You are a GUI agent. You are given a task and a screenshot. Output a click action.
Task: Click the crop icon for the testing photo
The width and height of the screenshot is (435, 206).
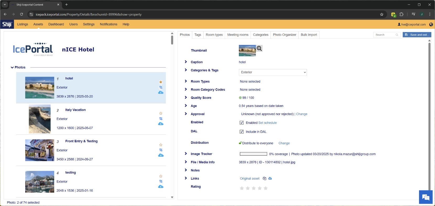(x=161, y=181)
